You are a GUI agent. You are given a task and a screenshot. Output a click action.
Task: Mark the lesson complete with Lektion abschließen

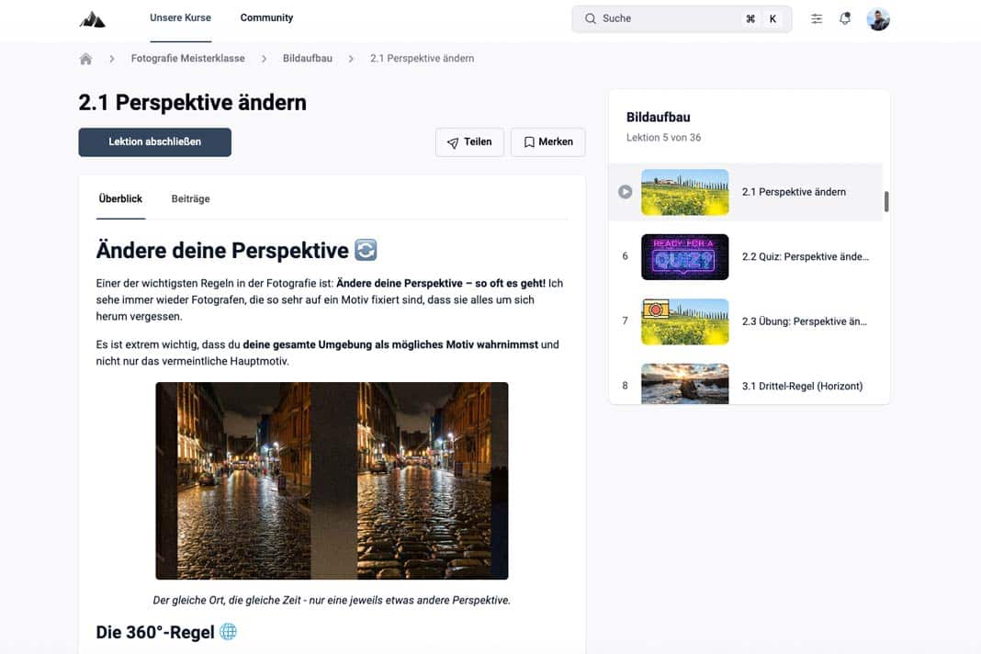pos(154,142)
